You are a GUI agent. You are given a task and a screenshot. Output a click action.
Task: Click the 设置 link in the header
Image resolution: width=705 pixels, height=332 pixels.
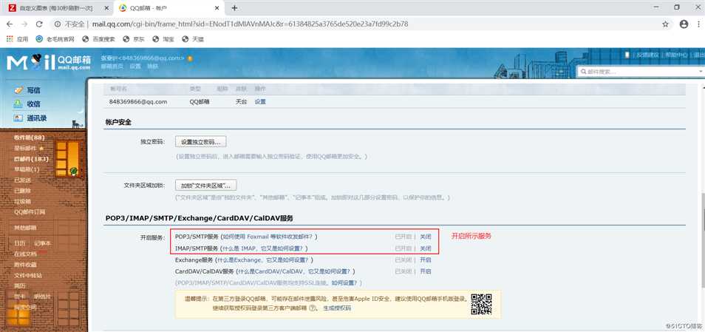135,66
